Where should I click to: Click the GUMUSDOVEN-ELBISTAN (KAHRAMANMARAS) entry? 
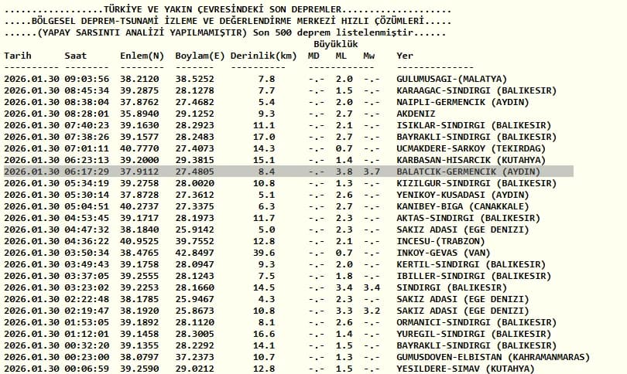coord(493,357)
